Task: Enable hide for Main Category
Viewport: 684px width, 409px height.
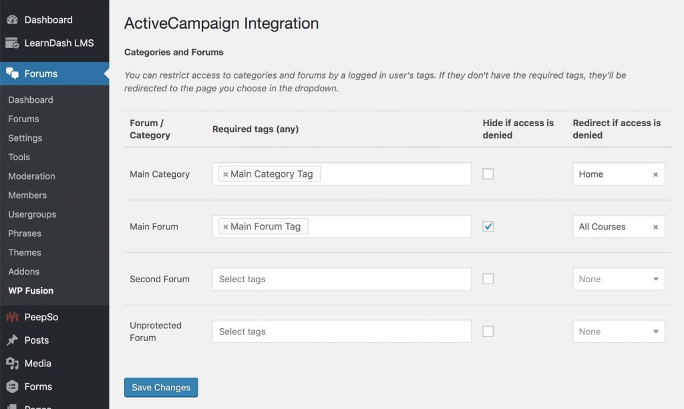Action: click(x=488, y=174)
